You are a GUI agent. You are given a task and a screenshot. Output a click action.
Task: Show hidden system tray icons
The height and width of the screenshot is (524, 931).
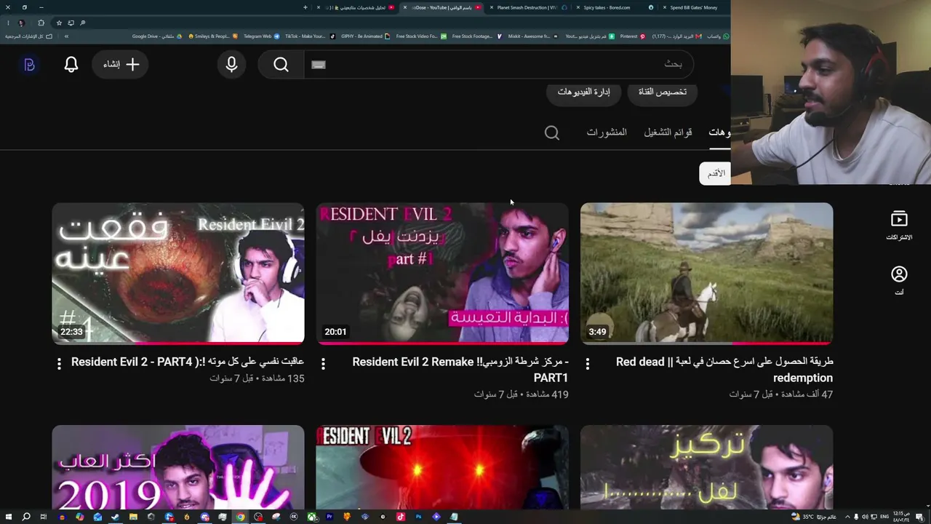pyautogui.click(x=847, y=517)
